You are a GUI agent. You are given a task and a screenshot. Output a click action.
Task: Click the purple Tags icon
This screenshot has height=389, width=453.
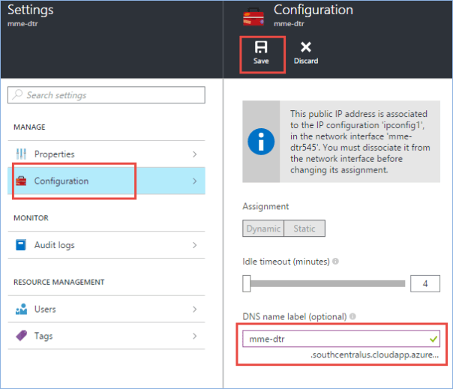pyautogui.click(x=21, y=336)
